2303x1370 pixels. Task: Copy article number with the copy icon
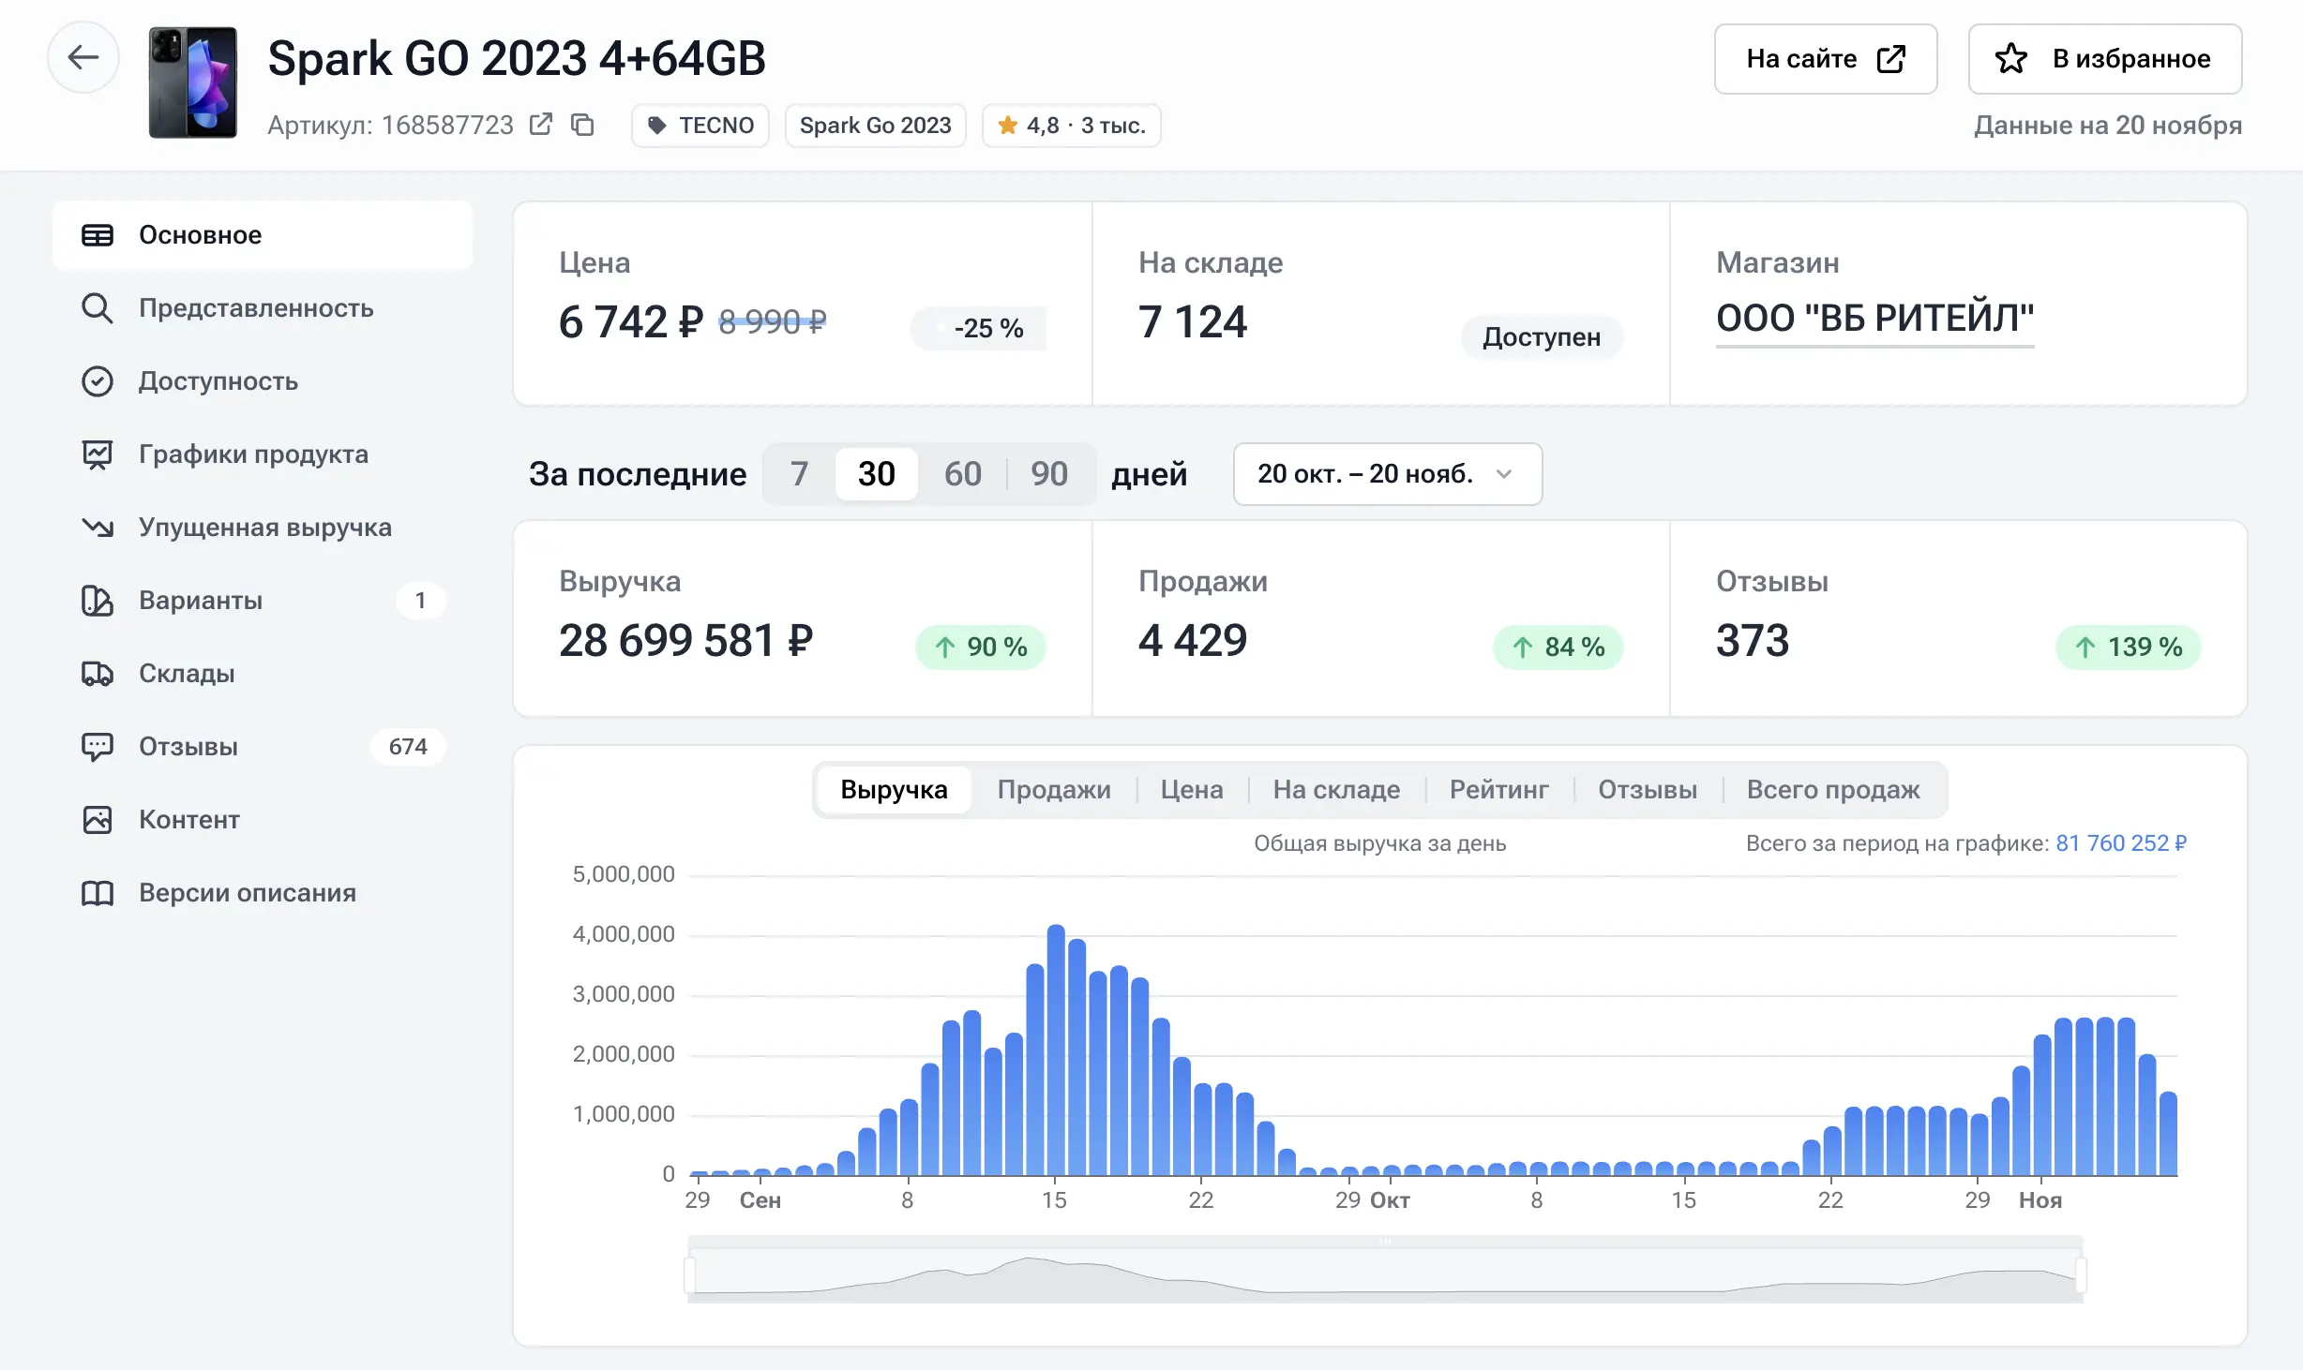(x=582, y=125)
